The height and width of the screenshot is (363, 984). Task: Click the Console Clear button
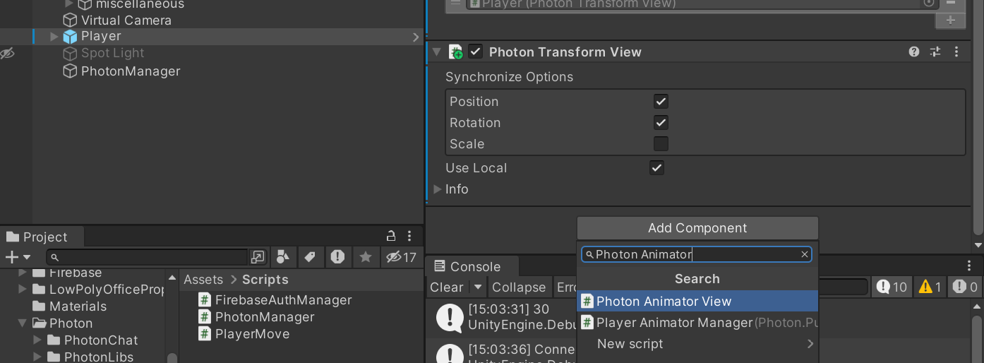(x=447, y=287)
